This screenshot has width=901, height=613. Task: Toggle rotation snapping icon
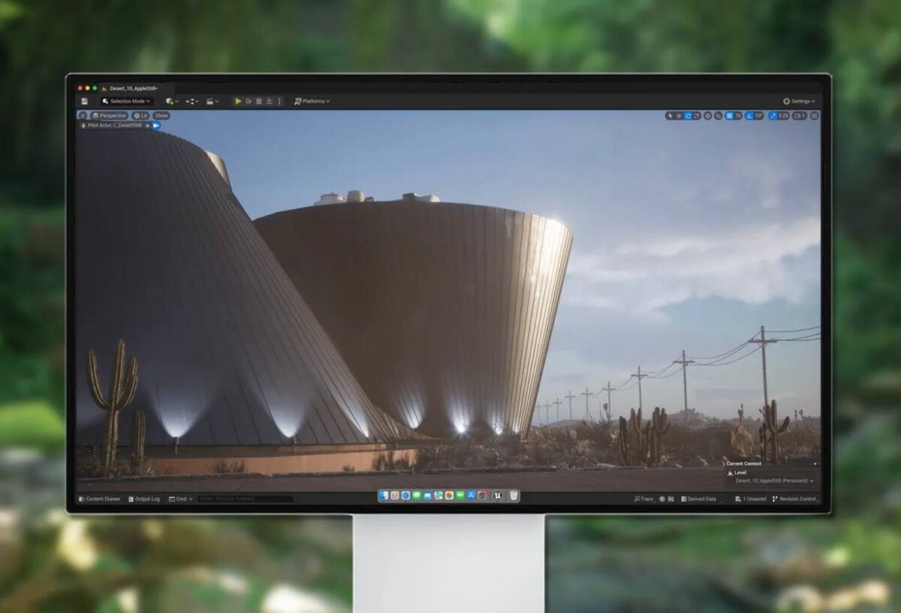pos(749,116)
